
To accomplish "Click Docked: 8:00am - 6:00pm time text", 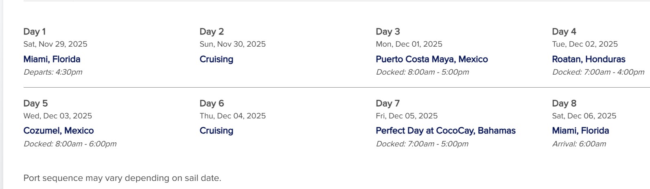I will click(x=70, y=144).
